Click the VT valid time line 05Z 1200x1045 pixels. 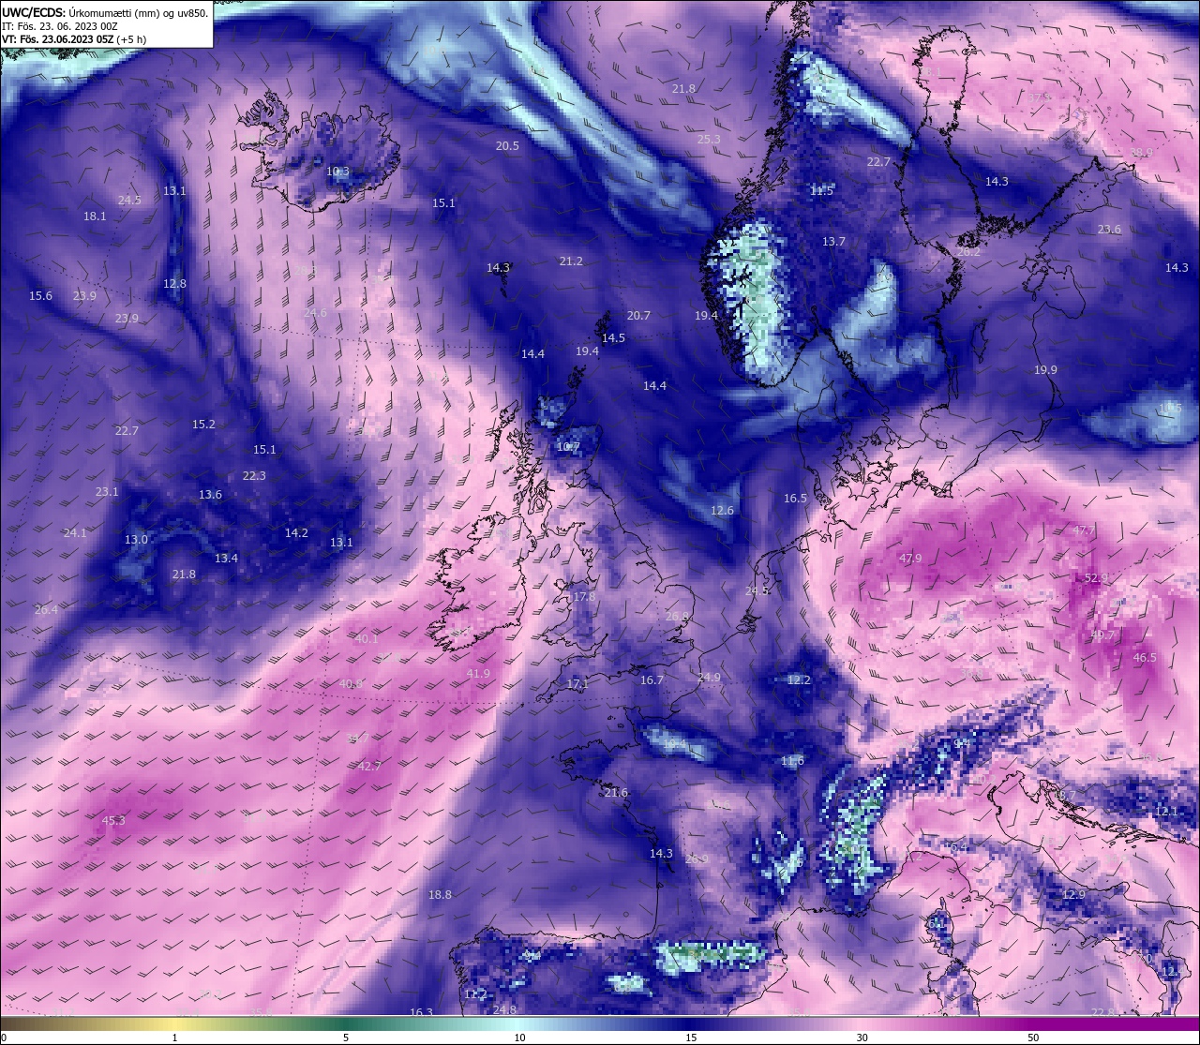pyautogui.click(x=72, y=39)
